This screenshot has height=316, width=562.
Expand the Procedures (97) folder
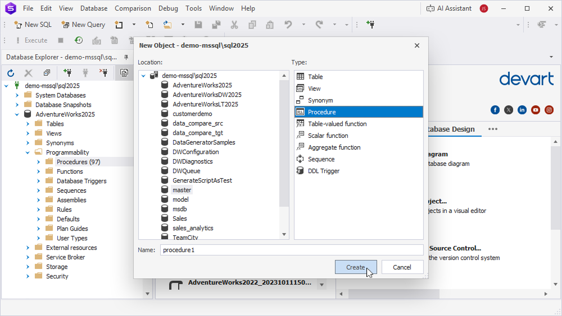click(x=38, y=162)
